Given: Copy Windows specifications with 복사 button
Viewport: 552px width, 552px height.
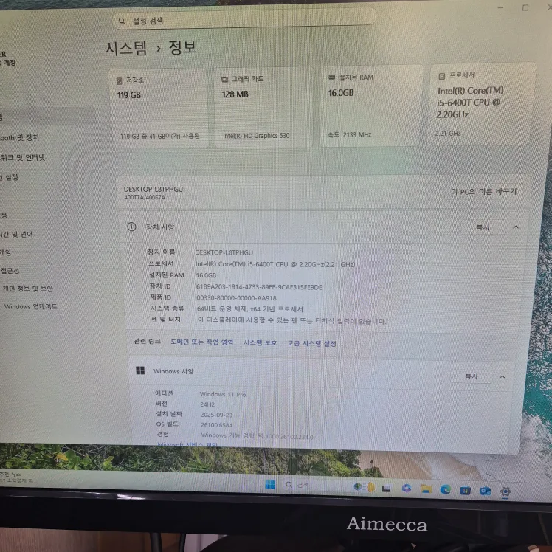Looking at the screenshot, I should (x=472, y=376).
